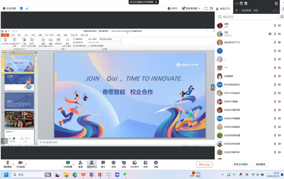Screen dimensions: 284x179
Task: Click the 搜索成员 search members field
Action: click(247, 16)
